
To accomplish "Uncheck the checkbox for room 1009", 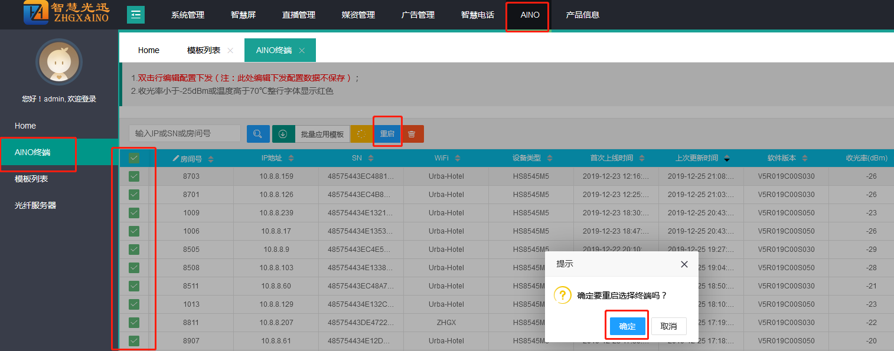I will [134, 213].
